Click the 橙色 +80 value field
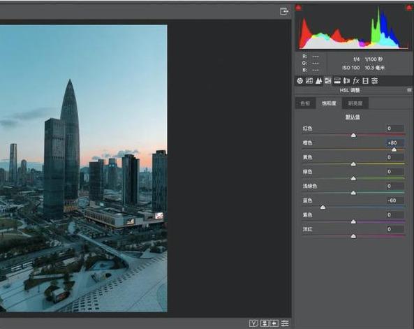The height and width of the screenshot is (329, 414). [394, 142]
